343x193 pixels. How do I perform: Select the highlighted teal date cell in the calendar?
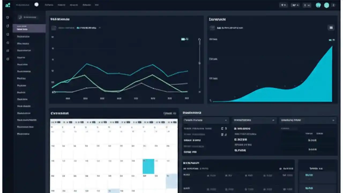148,166
